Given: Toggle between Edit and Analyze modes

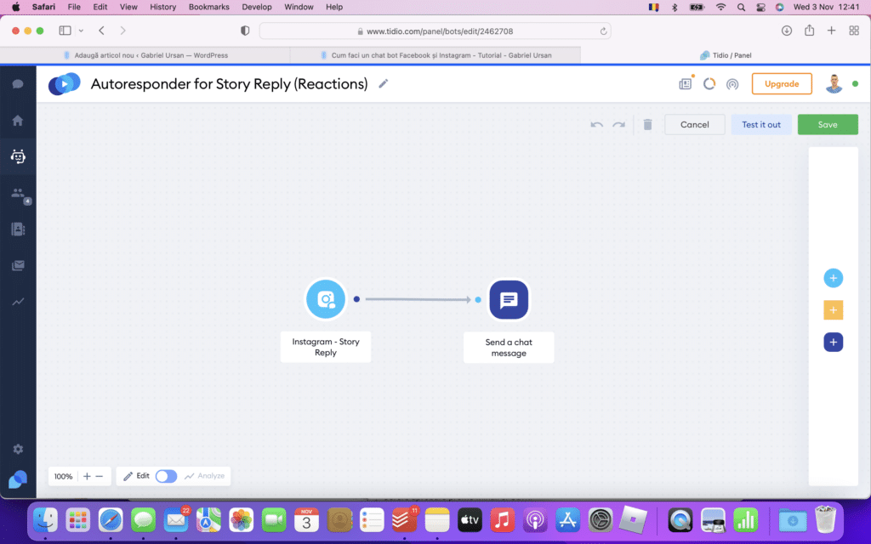Looking at the screenshot, I should click(x=166, y=476).
